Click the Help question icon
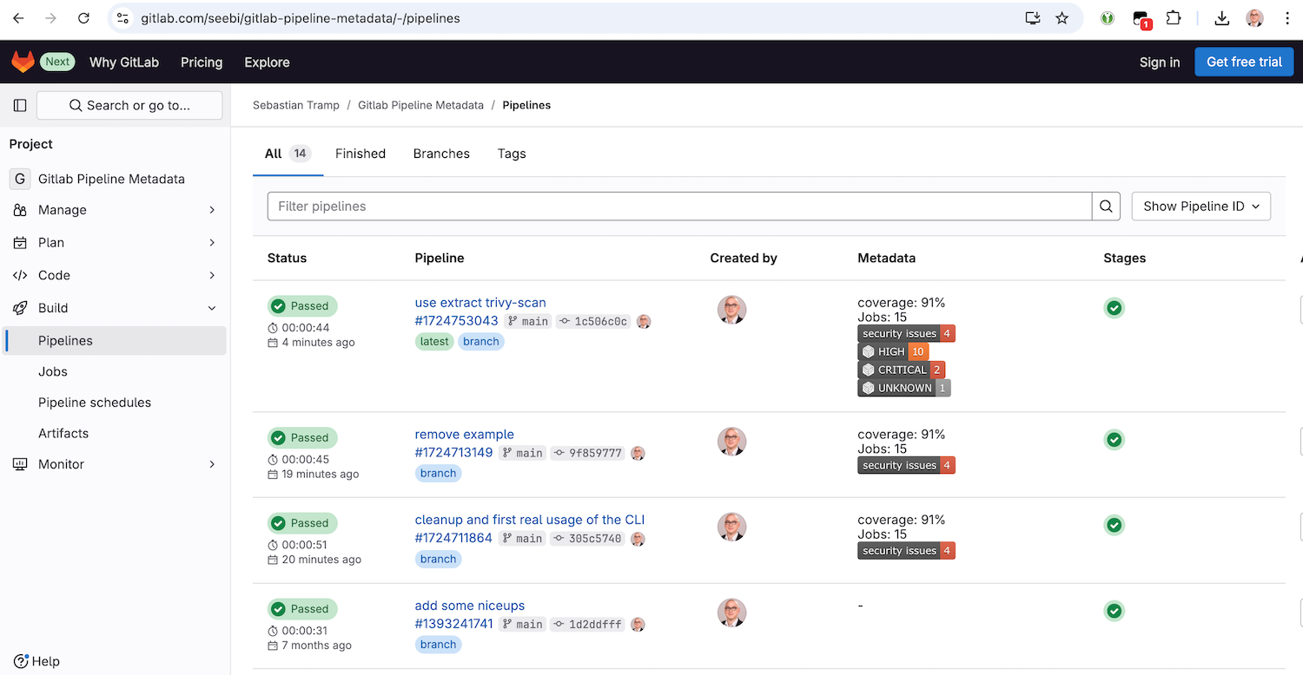Viewport: 1303px width, 675px height. pyautogui.click(x=22, y=661)
